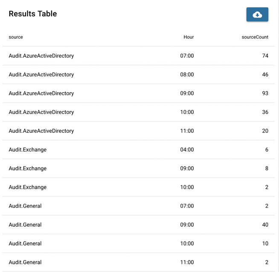279x272 pixels.
Task: Select Audit.AzureActiveDirectory row at 07:00
Action: 138,56
